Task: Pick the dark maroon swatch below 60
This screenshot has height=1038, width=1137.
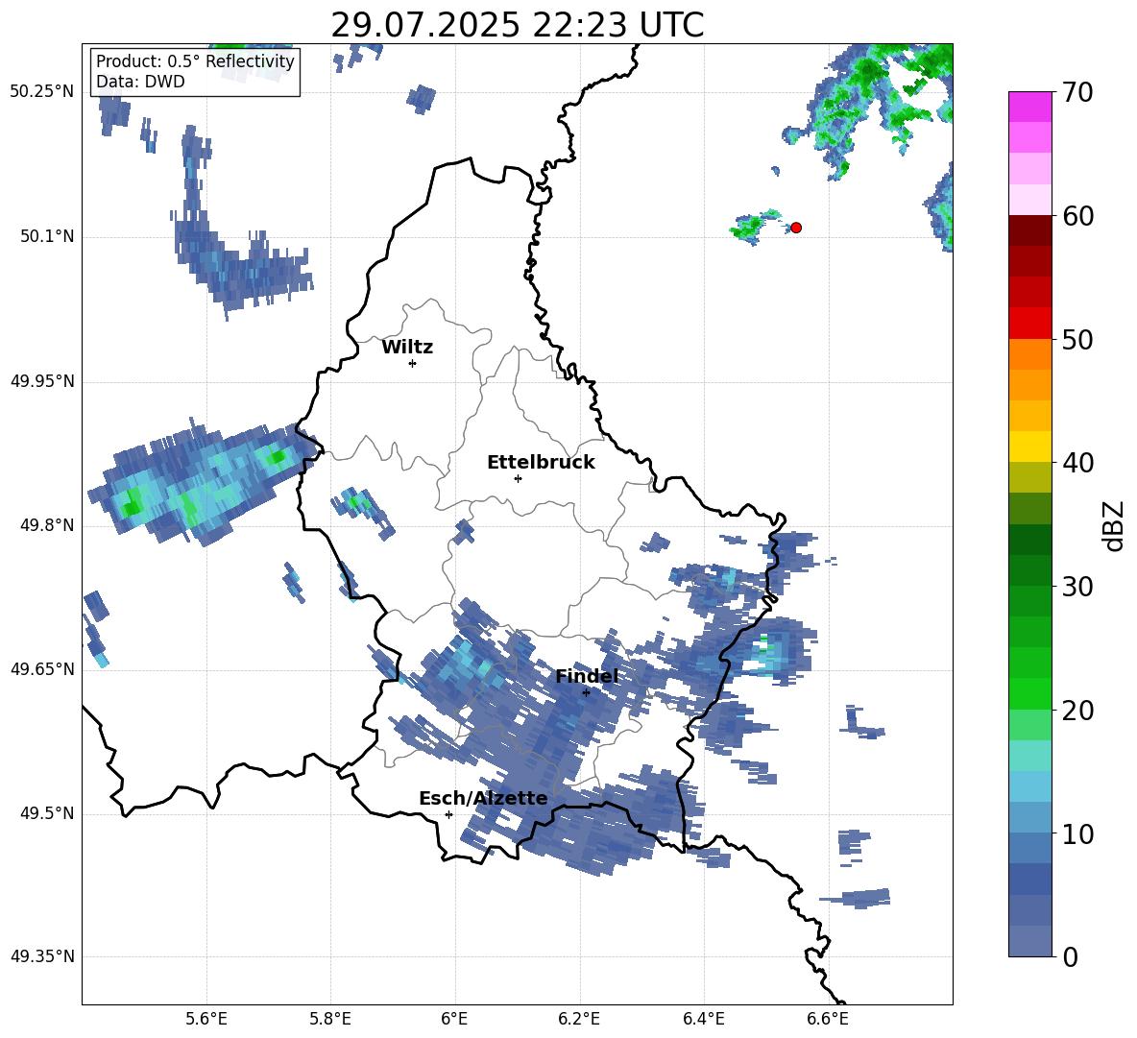Action: pyautogui.click(x=1029, y=231)
